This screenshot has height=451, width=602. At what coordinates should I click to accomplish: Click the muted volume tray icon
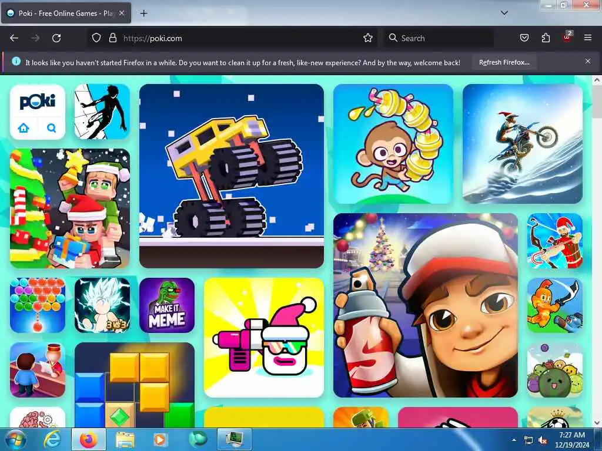[543, 440]
